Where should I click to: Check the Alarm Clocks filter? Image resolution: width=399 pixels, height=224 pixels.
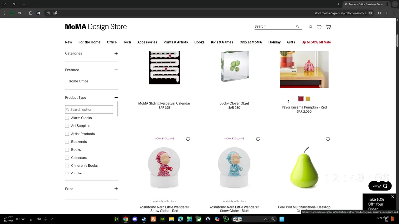(x=67, y=118)
